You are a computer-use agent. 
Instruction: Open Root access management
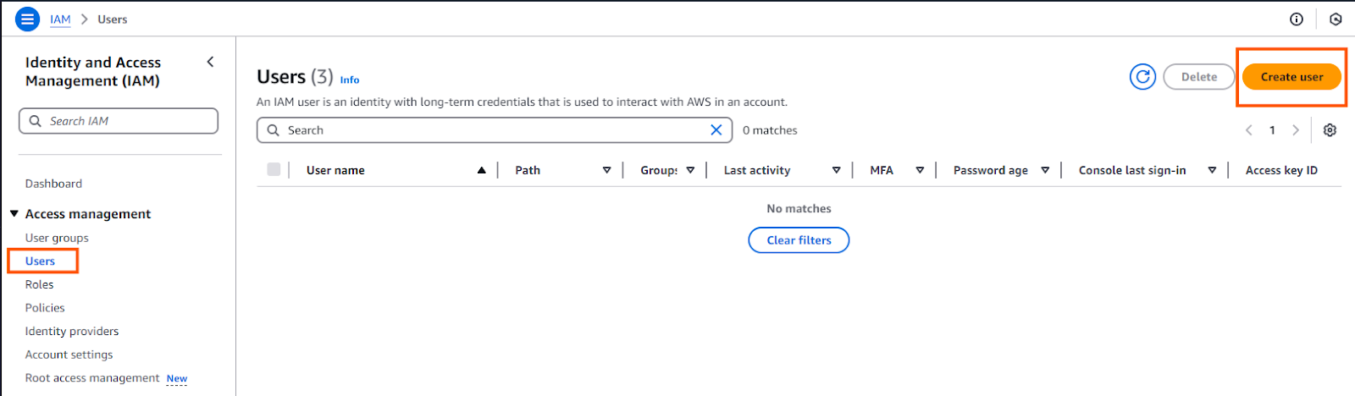[92, 378]
